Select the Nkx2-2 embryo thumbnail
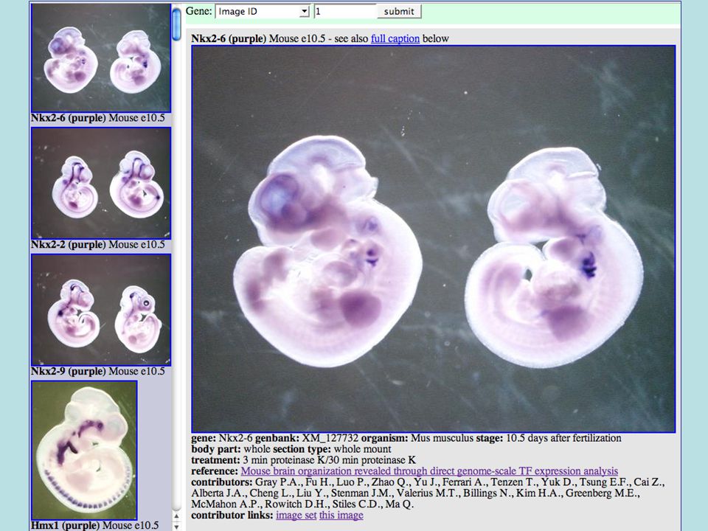Screen dimensions: 708x531 (x=101, y=184)
